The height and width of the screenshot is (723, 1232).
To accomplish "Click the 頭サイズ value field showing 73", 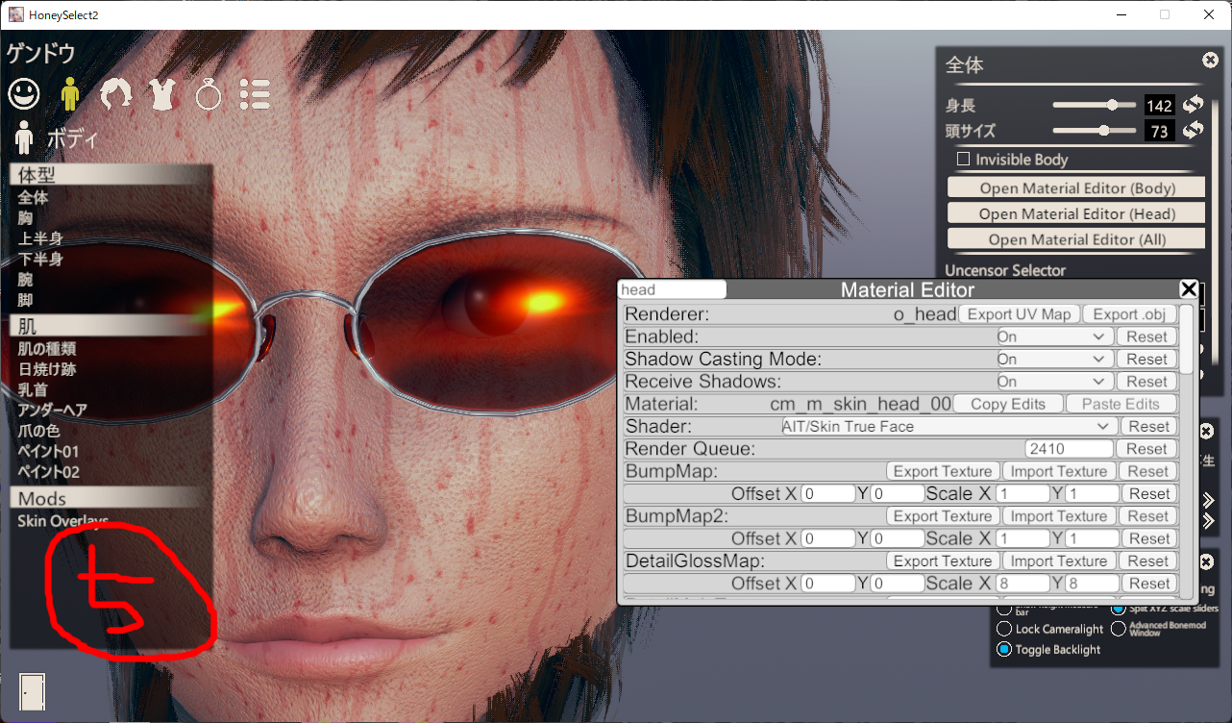I will coord(1159,131).
